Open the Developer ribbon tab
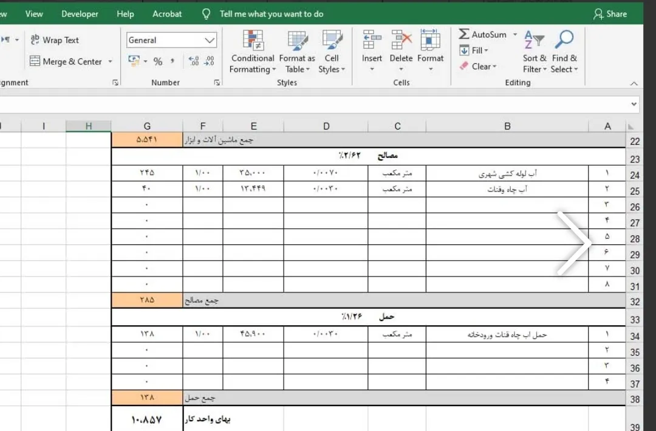Screen dimensions: 656x431 tap(80, 13)
